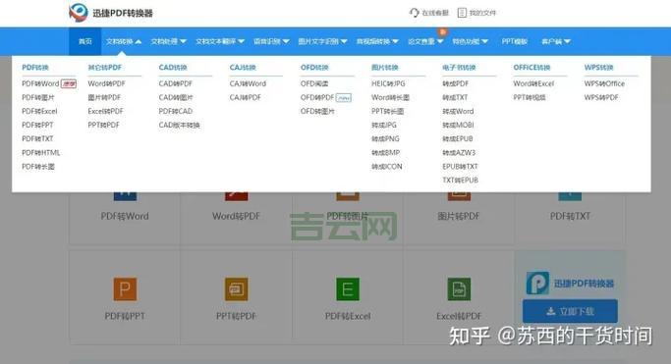Select 转成AZW3 under 电子书转换
671x364 pixels.
(x=459, y=152)
